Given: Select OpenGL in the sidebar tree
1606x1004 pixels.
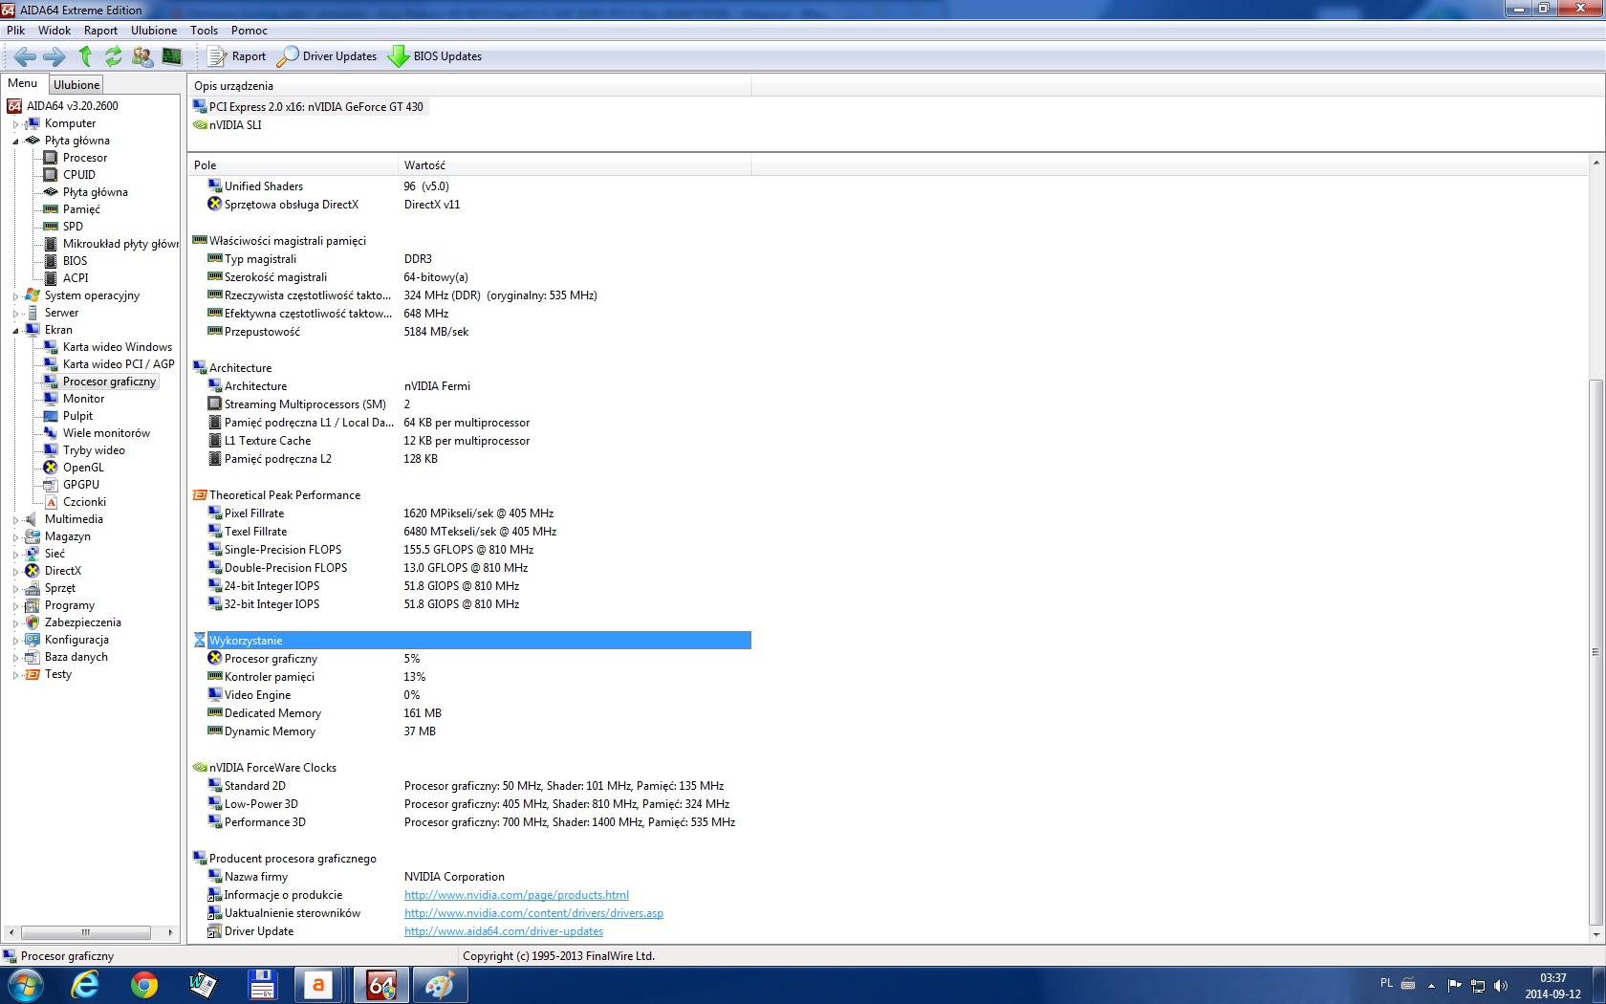Looking at the screenshot, I should [x=83, y=468].
